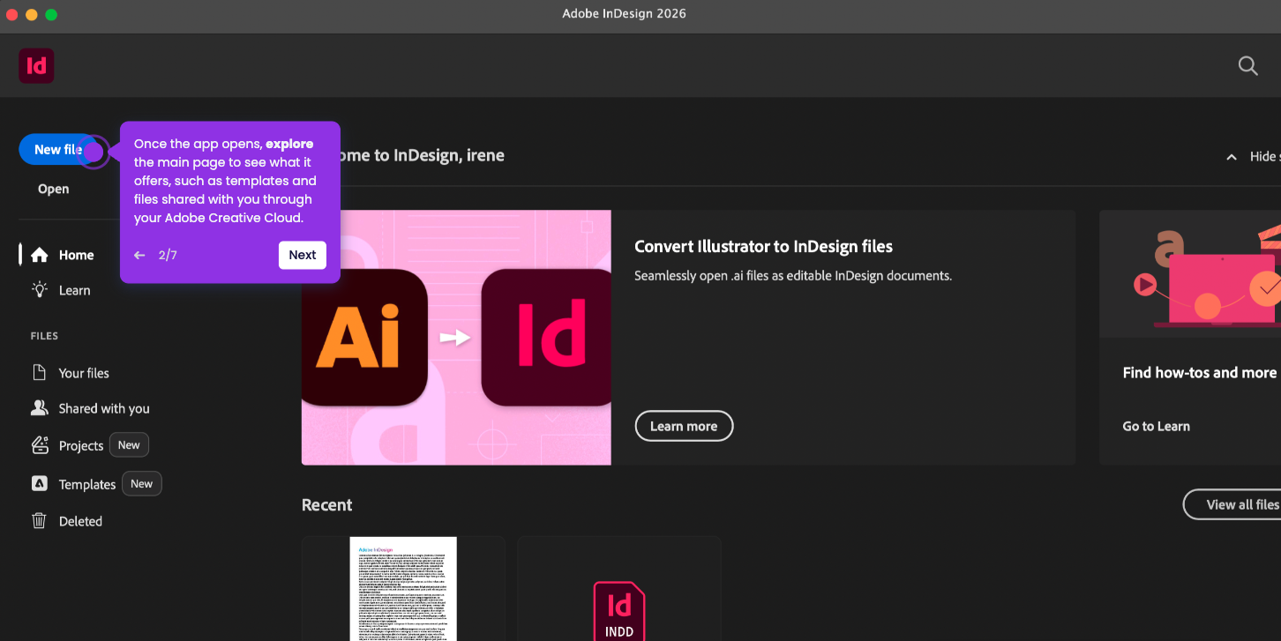This screenshot has height=641, width=1281.
Task: Open the recent Adobe InDesign document thumbnail
Action: click(x=403, y=589)
